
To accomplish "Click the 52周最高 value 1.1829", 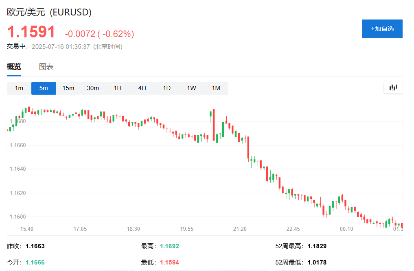I will (317, 246).
